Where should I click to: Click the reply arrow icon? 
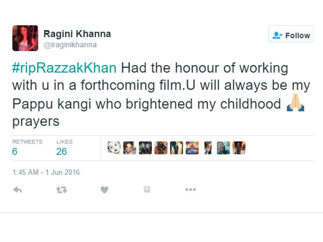click(x=17, y=189)
